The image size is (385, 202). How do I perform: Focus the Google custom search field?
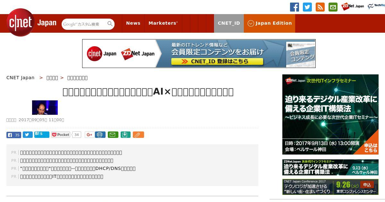84,24
